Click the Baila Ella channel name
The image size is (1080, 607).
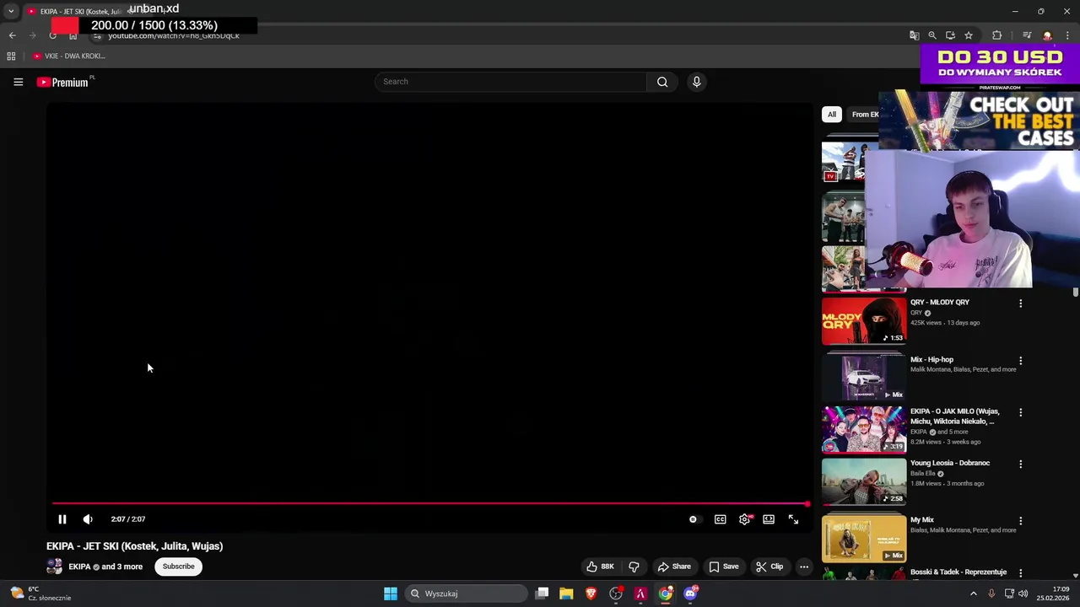(x=923, y=474)
